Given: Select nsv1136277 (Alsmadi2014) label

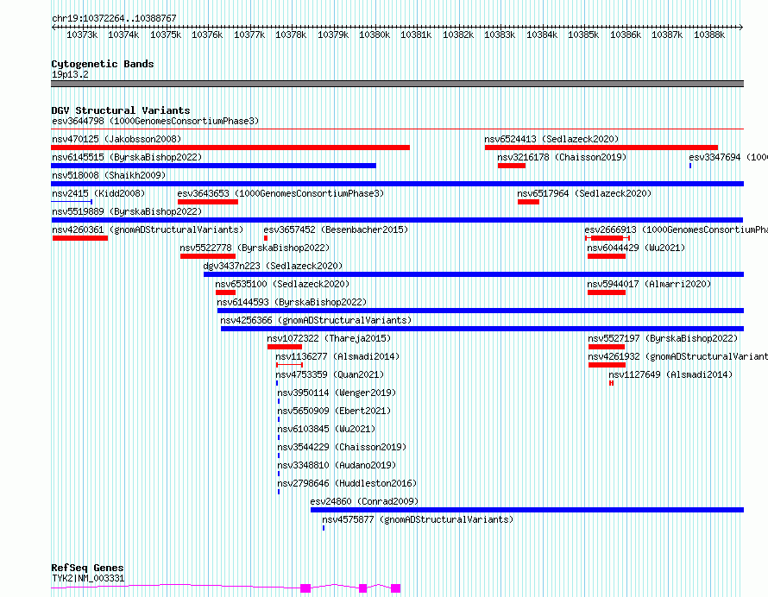Looking at the screenshot, I should click(337, 356).
